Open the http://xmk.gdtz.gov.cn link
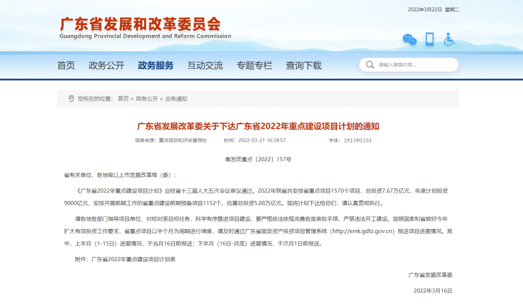This screenshot has width=523, height=307. 363,231
